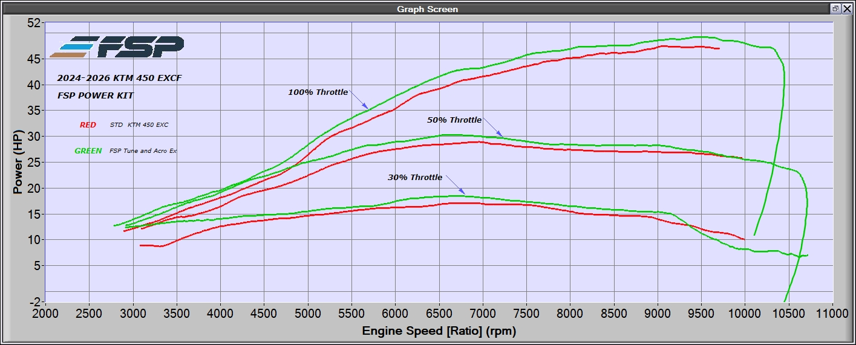This screenshot has width=856, height=345.
Task: Click the 'FSP Tune and Acro Ex' legend text
Action: coord(143,151)
